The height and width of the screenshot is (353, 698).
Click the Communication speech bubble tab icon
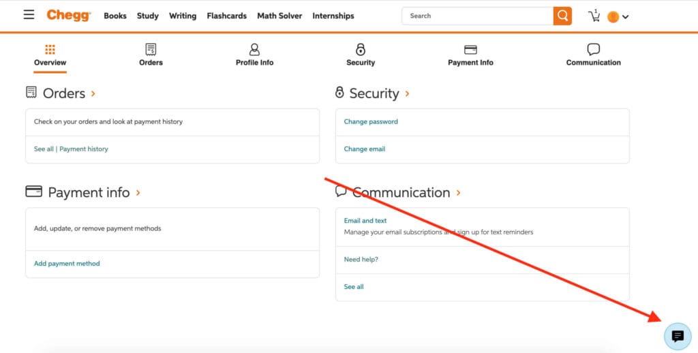tap(594, 49)
